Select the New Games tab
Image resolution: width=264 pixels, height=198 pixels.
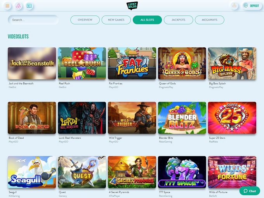[x=116, y=20]
